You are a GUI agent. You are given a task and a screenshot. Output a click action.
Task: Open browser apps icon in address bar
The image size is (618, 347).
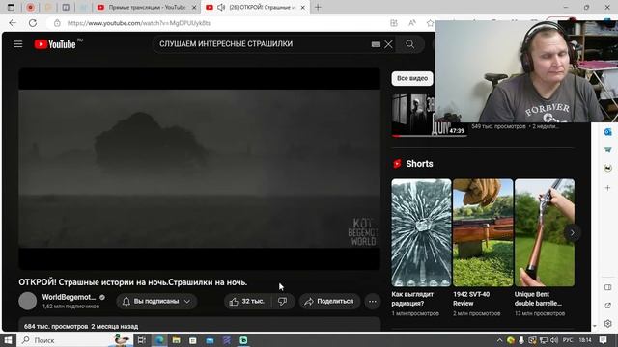point(394,23)
